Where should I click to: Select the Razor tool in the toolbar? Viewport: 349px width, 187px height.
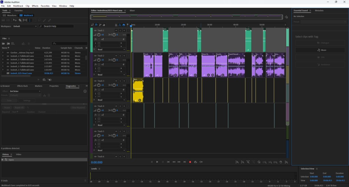coord(20,20)
